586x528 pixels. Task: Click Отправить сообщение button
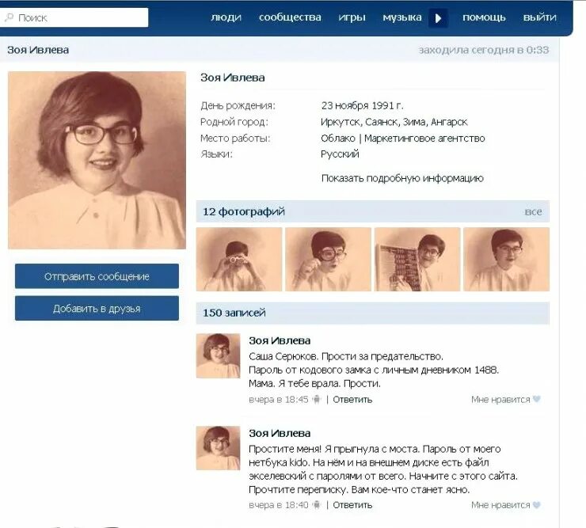click(97, 276)
